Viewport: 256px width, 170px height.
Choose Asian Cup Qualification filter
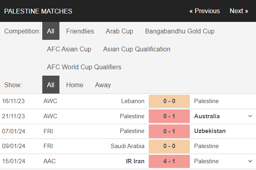(137, 49)
